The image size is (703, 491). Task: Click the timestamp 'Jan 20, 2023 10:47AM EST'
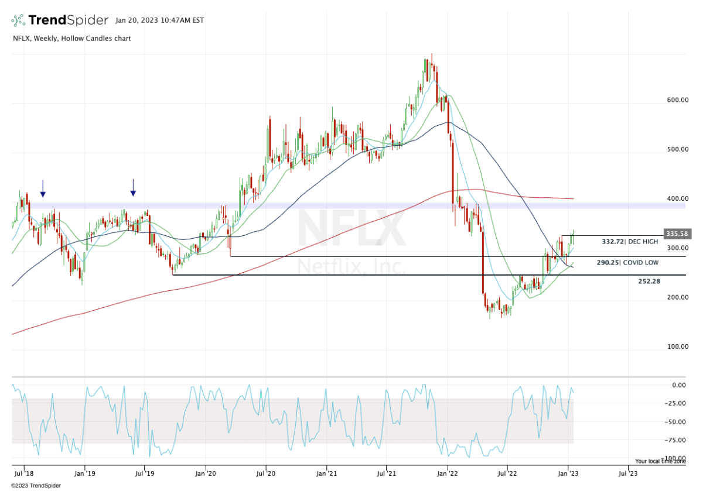coord(160,20)
